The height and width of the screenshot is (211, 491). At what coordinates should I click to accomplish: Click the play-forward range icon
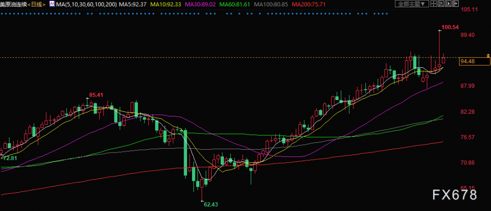pyautogui.click(x=448, y=4)
